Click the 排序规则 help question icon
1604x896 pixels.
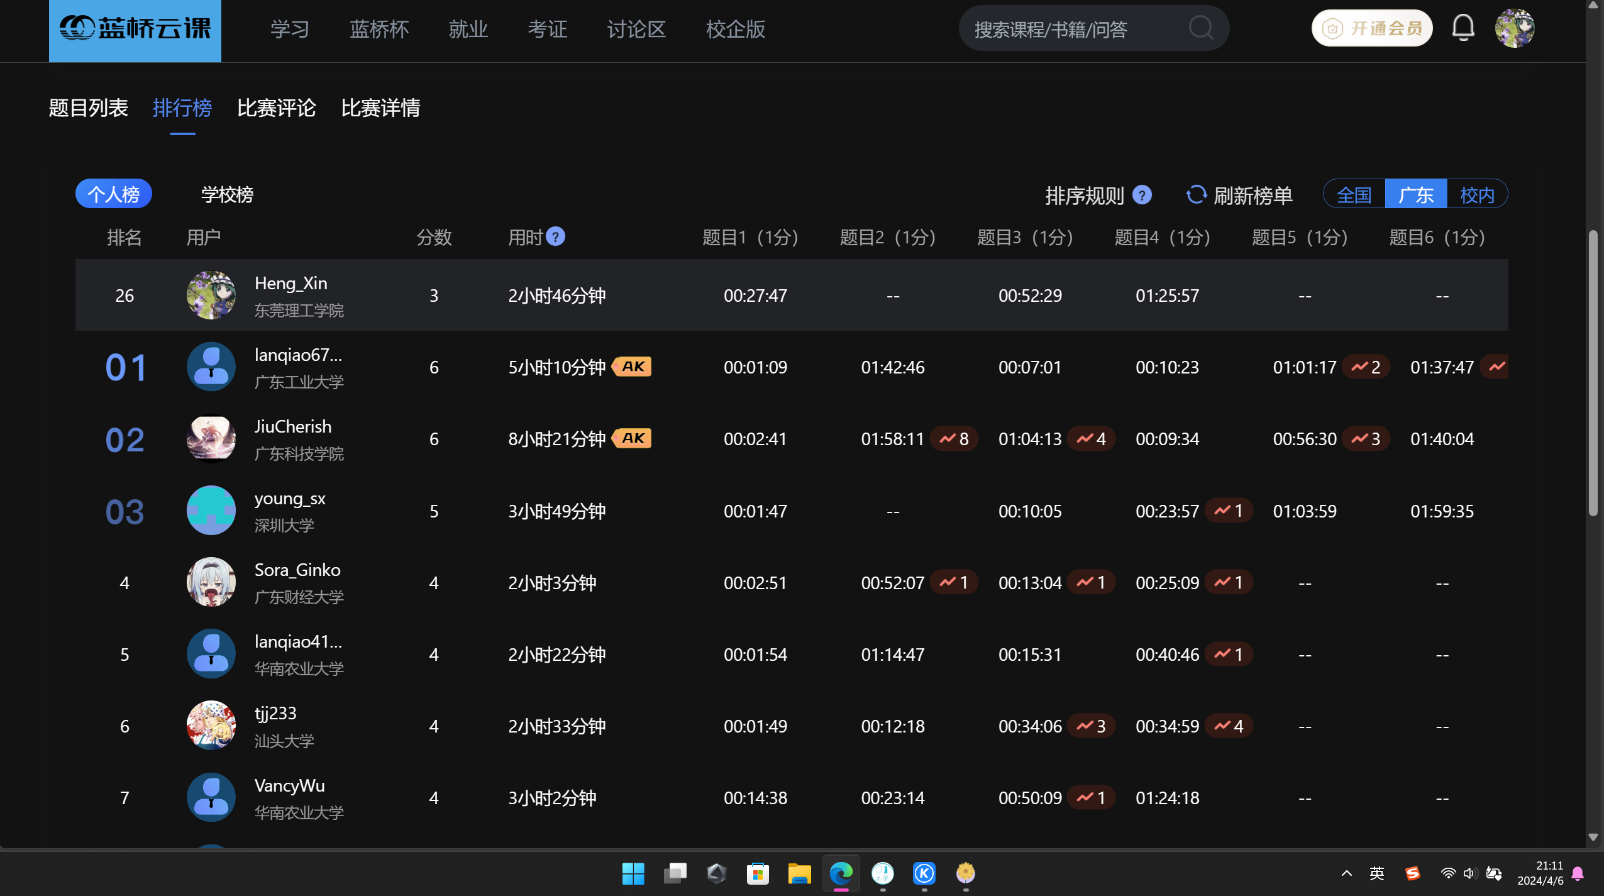coord(1142,195)
